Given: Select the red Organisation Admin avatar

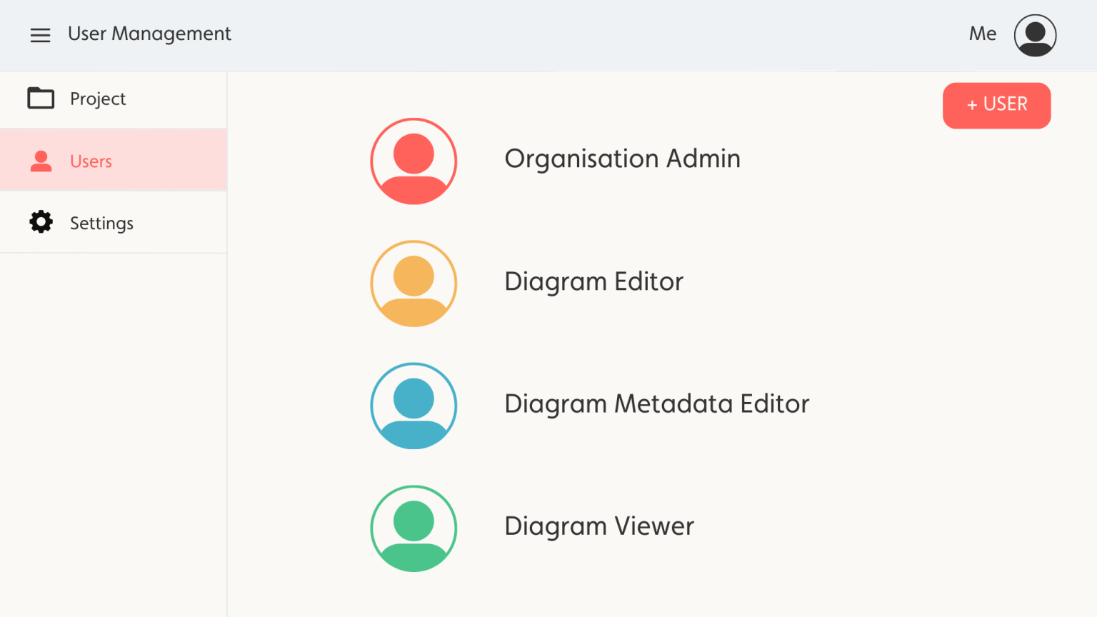Looking at the screenshot, I should (414, 161).
